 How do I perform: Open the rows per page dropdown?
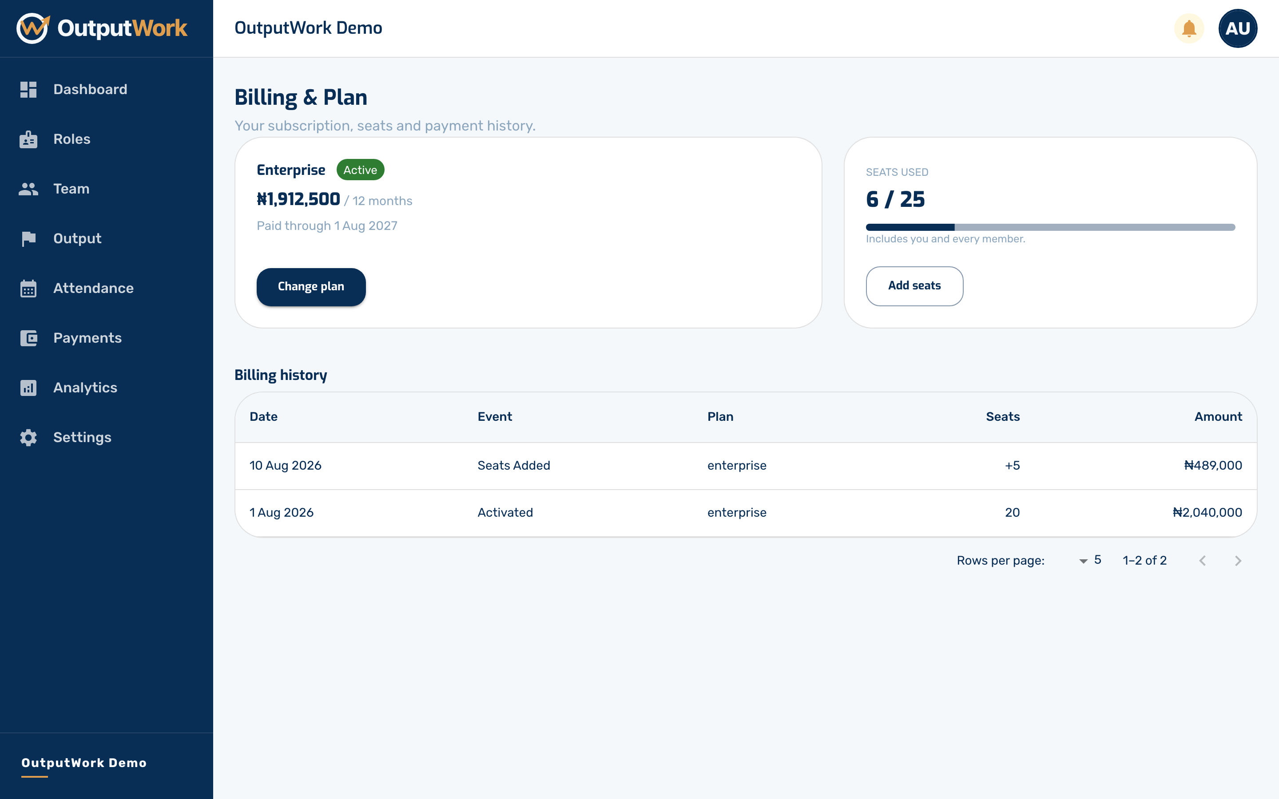(1090, 561)
